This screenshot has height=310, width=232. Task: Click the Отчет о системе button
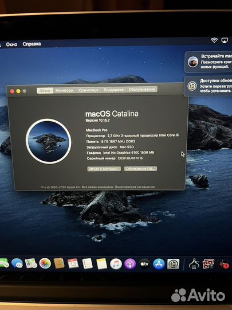(x=104, y=169)
